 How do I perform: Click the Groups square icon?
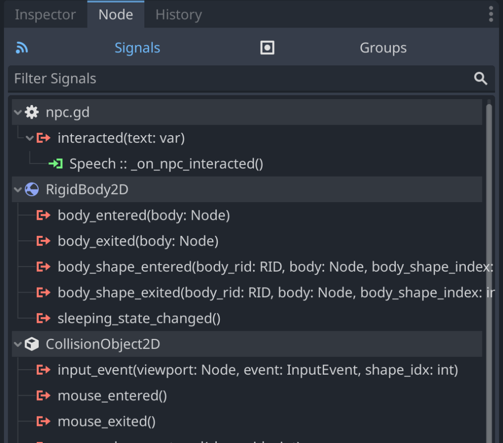(x=267, y=48)
